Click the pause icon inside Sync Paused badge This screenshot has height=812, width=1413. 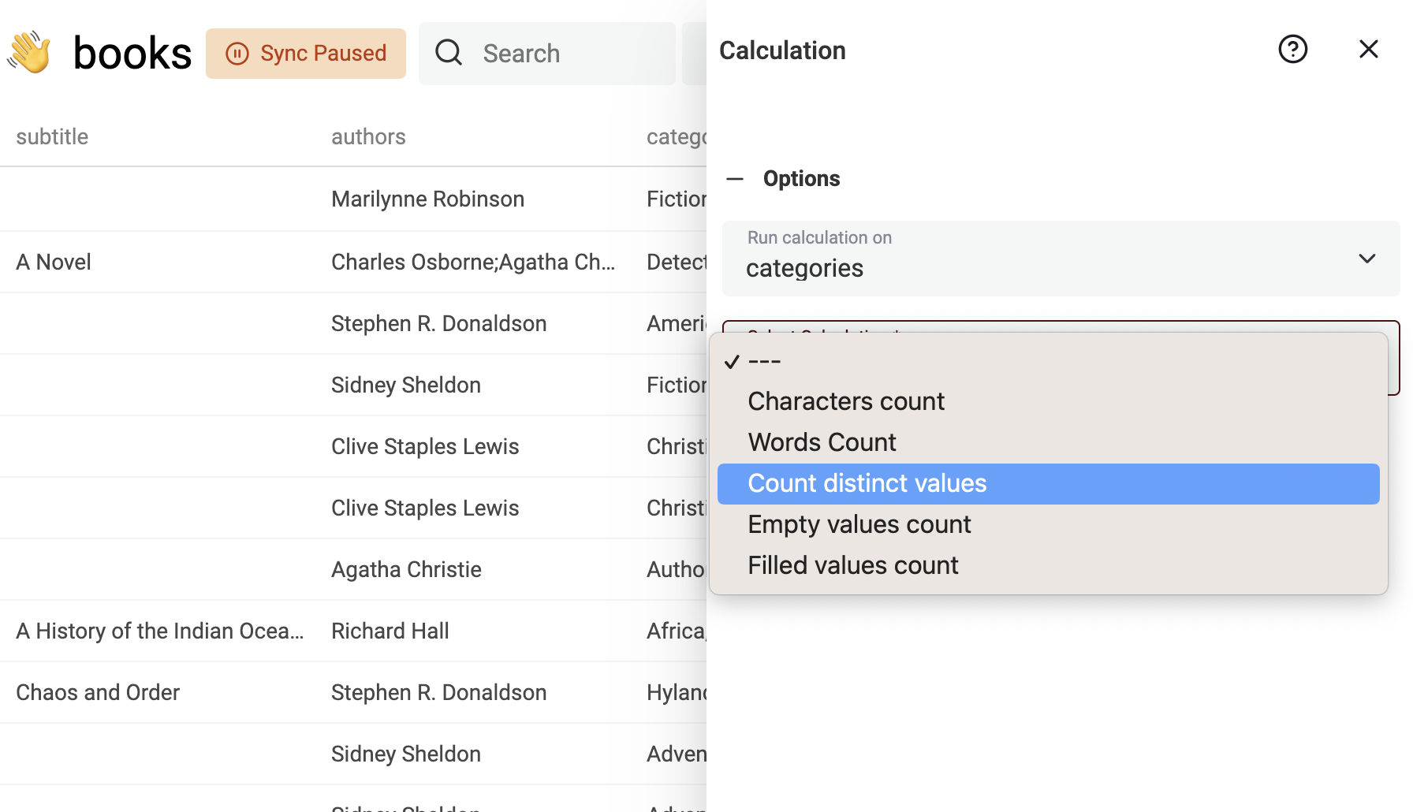[x=237, y=53]
